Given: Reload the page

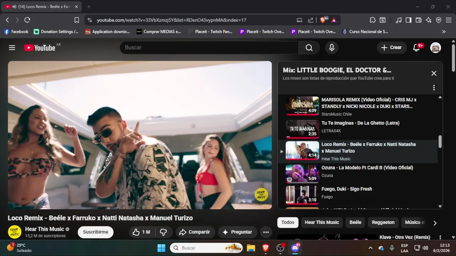Looking at the screenshot, I should point(27,20).
